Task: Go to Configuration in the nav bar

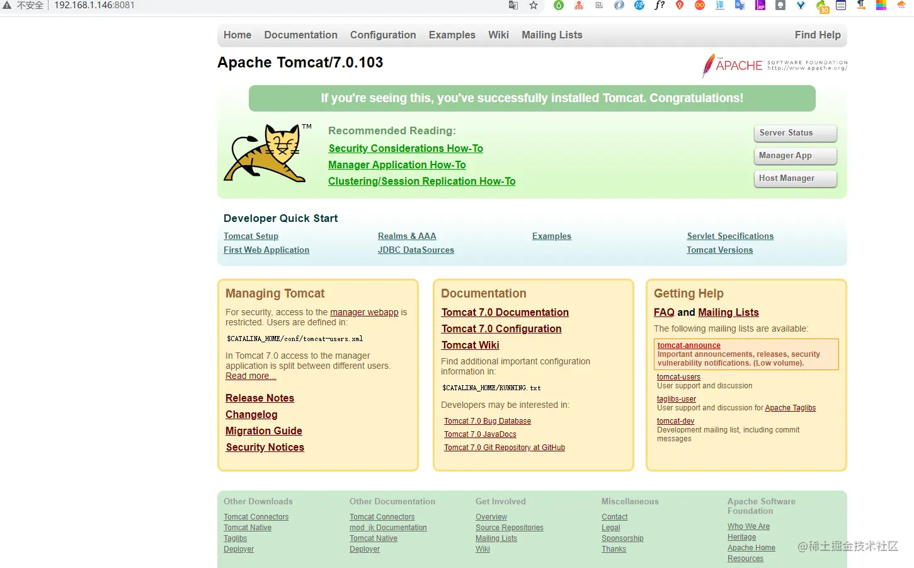Action: 383,35
